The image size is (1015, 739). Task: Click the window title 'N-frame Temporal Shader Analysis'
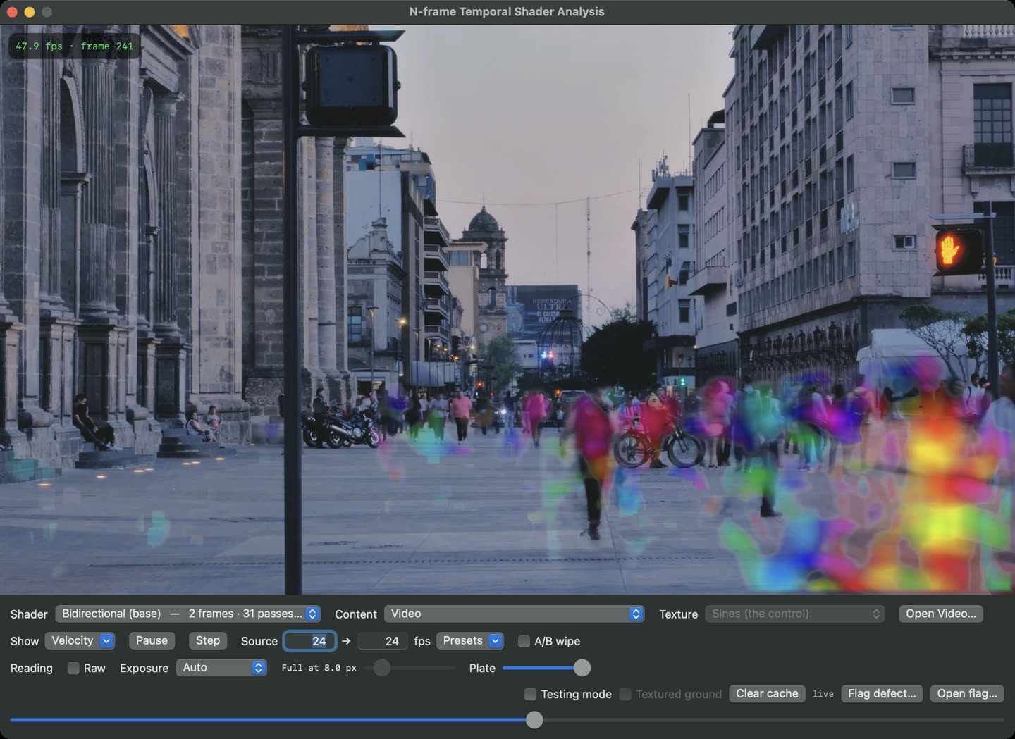(x=507, y=11)
